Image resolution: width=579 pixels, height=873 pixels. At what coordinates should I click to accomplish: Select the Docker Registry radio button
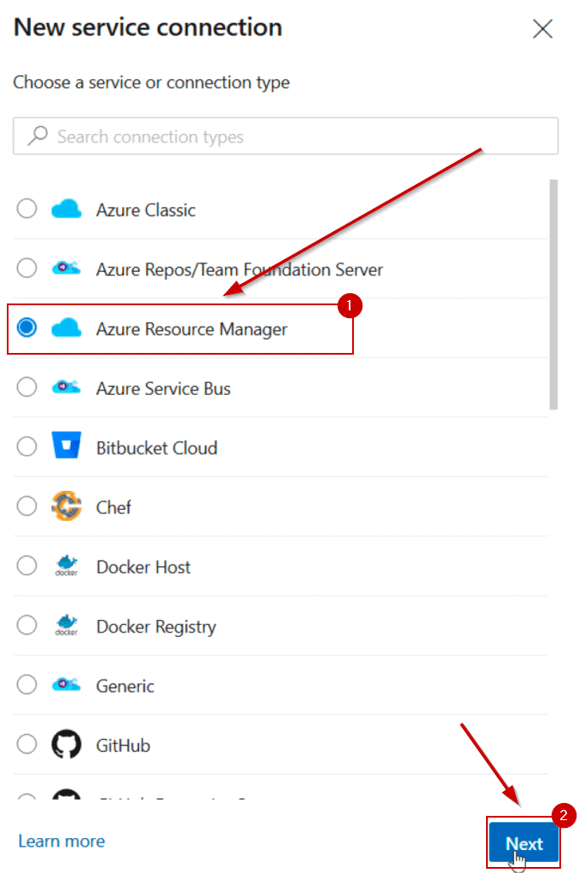click(x=27, y=626)
